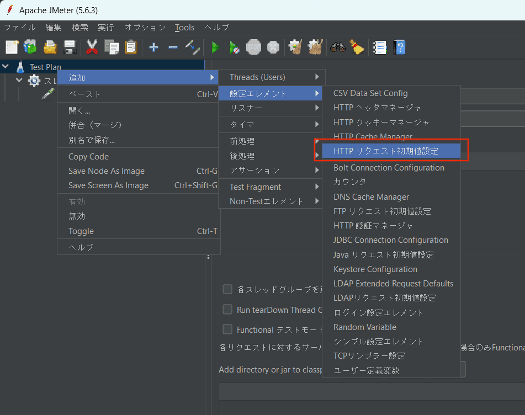Click the sampler pipette icon in tree
The image size is (525, 415).
47,94
